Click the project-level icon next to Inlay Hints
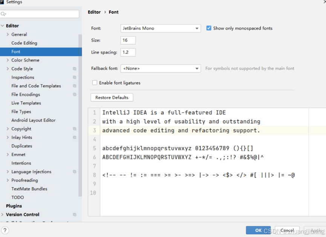326x237 pixels. pyautogui.click(x=74, y=137)
